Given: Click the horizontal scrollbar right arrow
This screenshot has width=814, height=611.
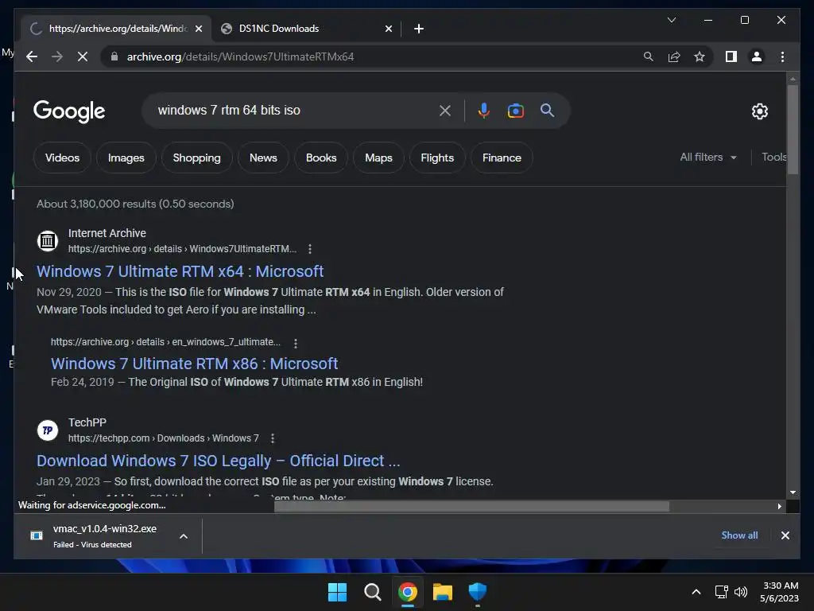Looking at the screenshot, I should tap(779, 506).
